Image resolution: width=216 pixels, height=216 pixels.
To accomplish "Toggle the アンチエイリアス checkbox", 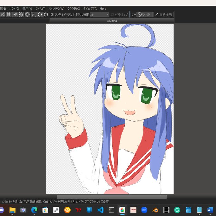I will point(52,15).
